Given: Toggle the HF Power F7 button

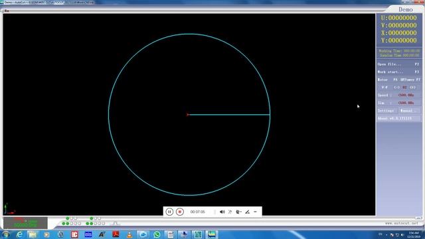Looking at the screenshot, I should (x=410, y=80).
